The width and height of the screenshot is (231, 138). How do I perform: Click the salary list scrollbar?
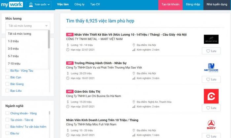click(x=49, y=39)
